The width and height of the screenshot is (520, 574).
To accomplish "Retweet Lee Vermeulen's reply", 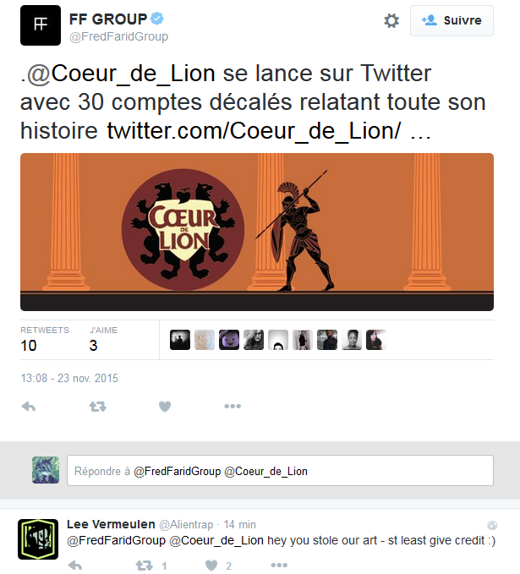I will coord(145,566).
